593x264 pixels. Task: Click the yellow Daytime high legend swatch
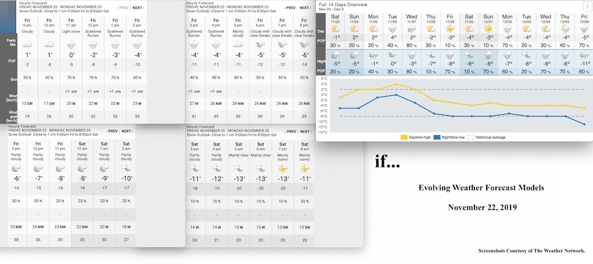coord(404,137)
